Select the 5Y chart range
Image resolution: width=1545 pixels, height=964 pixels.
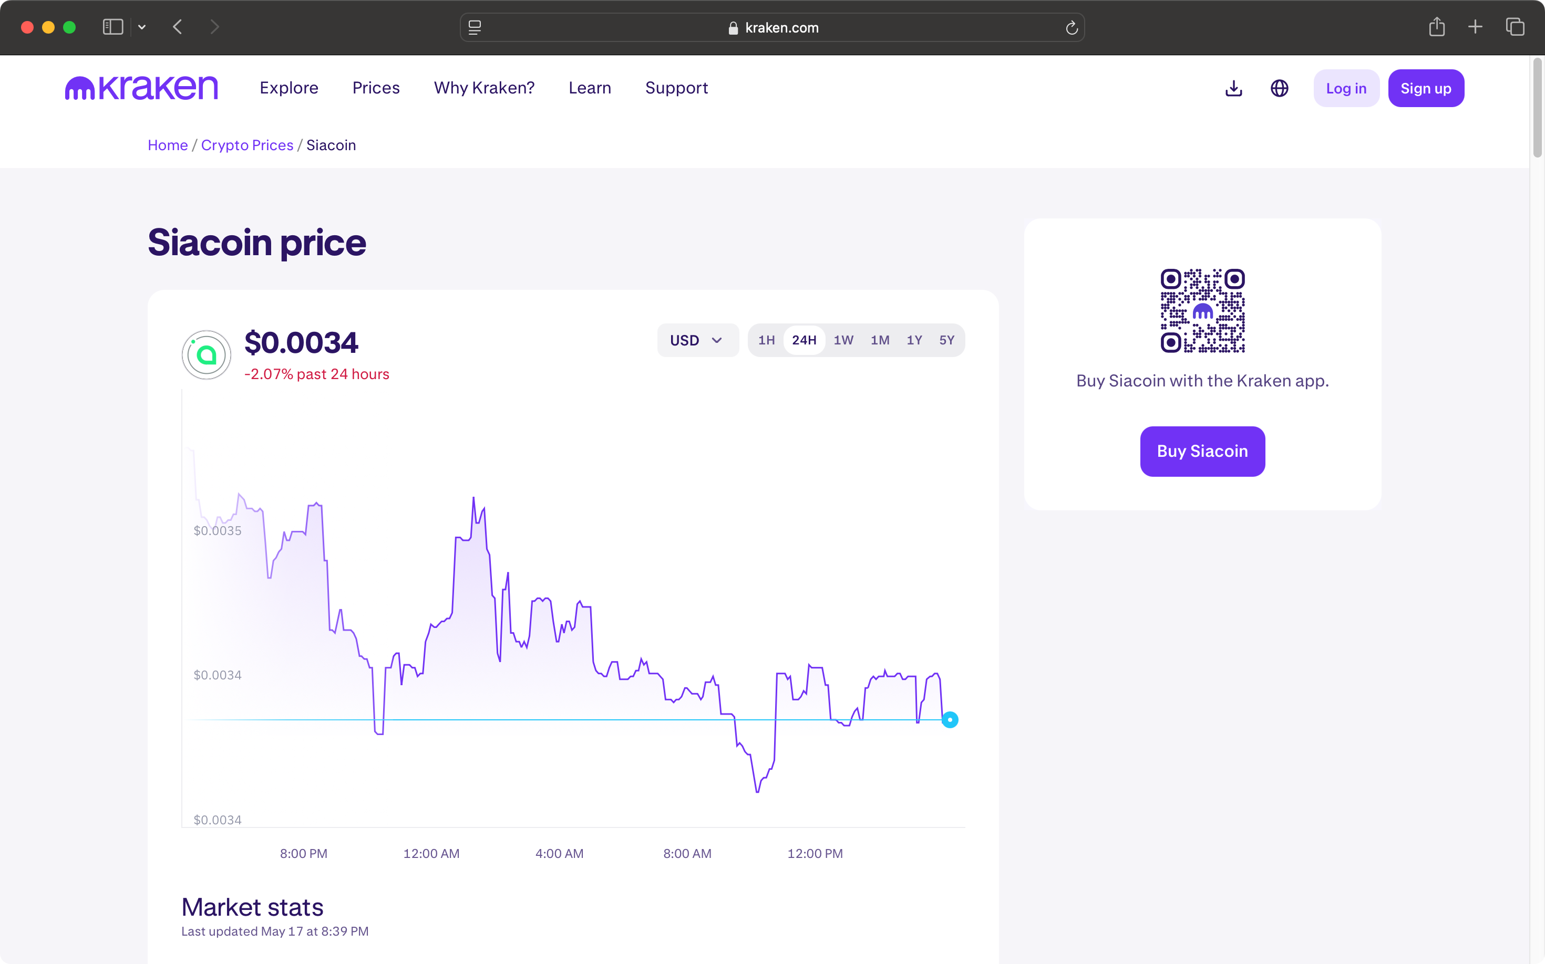click(946, 340)
